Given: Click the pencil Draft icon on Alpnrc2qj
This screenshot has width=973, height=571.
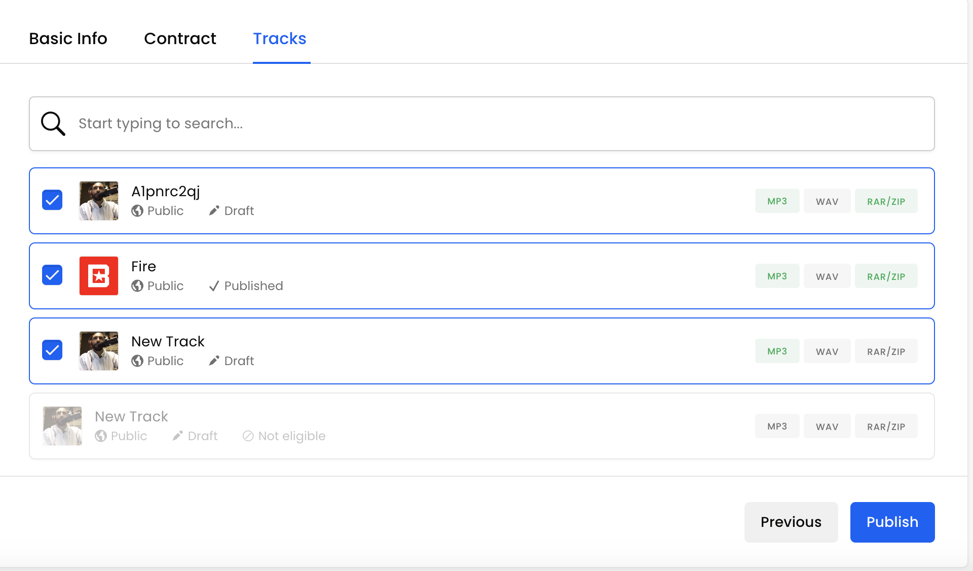Looking at the screenshot, I should tap(214, 210).
